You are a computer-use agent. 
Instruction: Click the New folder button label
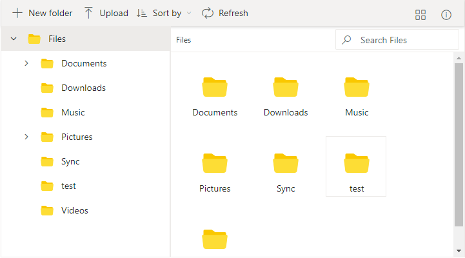point(50,14)
